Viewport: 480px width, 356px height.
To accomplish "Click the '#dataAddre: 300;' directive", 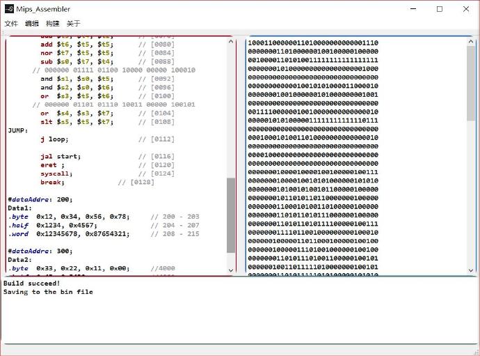I will click(x=40, y=251).
